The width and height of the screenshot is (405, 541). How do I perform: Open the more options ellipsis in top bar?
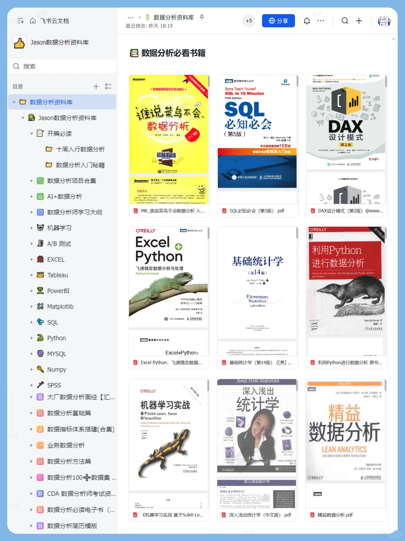click(x=321, y=21)
